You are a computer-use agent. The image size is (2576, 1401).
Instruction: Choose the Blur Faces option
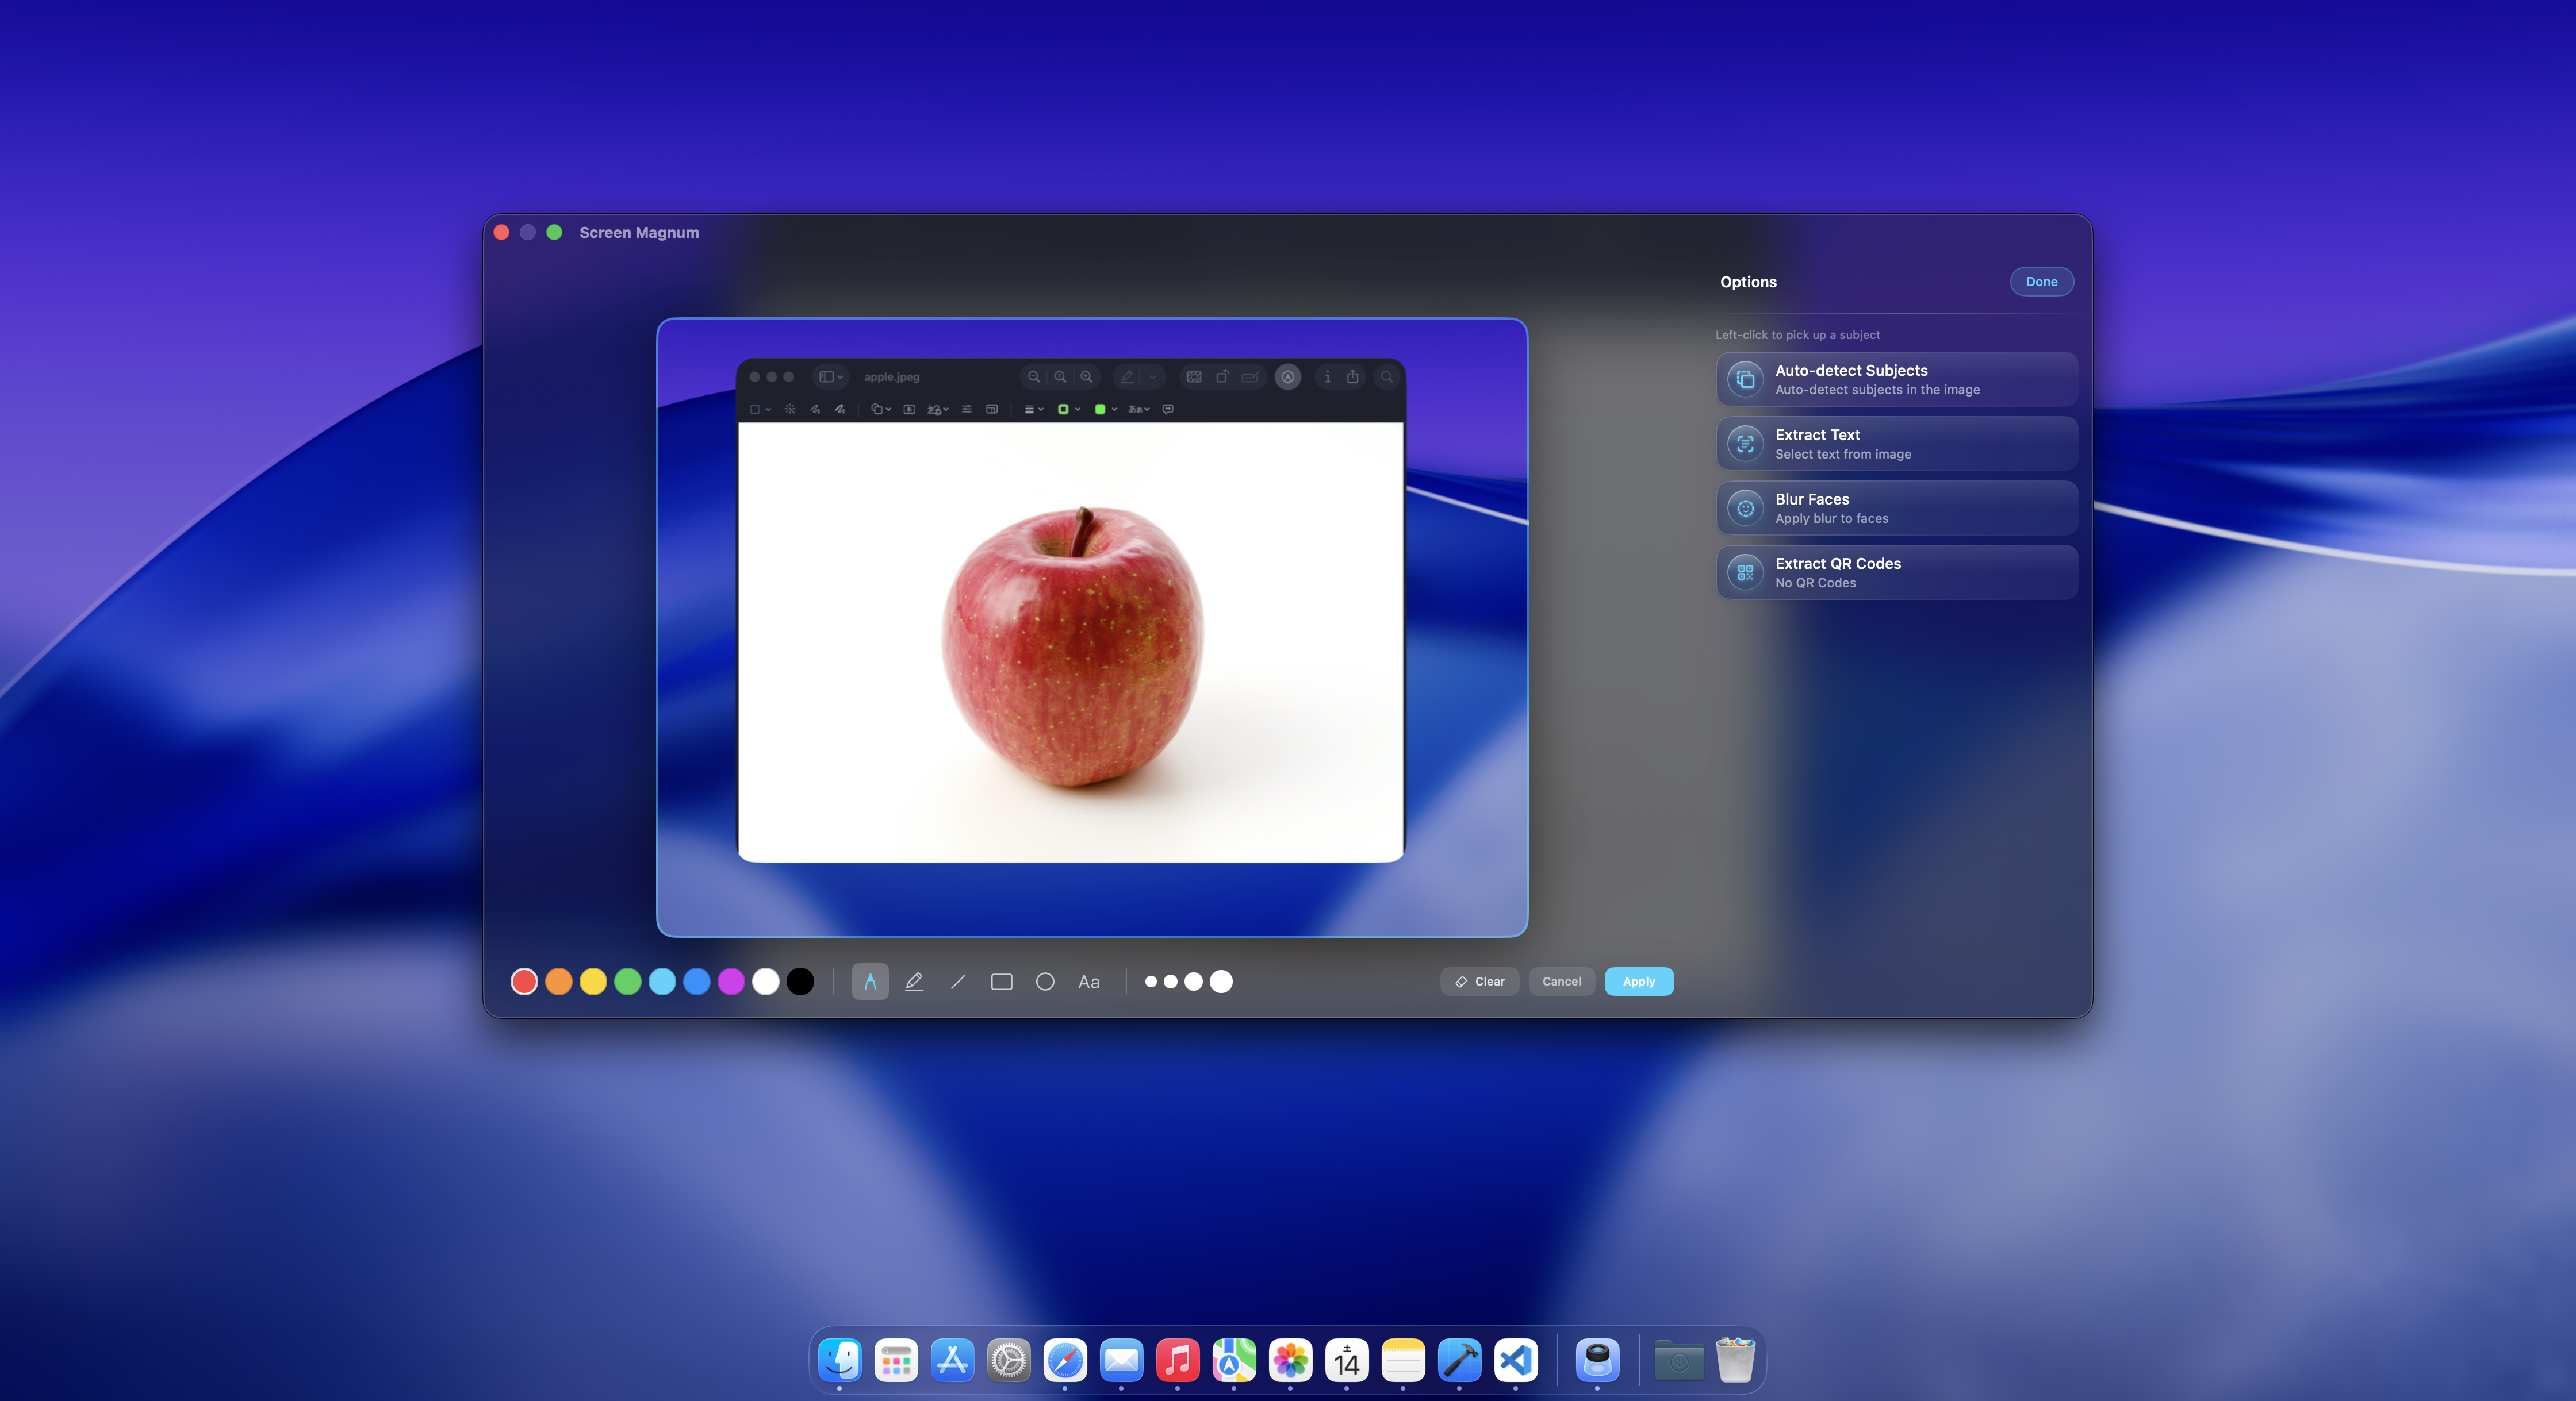[1897, 507]
